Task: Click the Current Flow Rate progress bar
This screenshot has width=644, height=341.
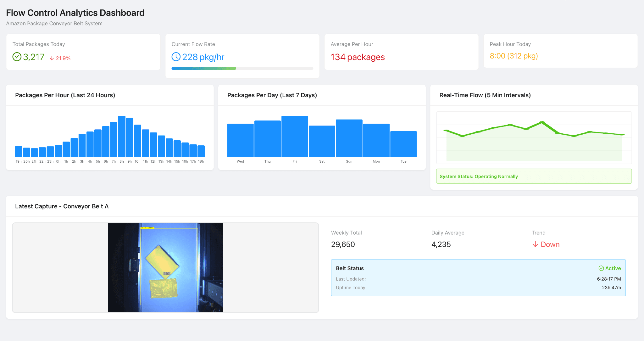Action: point(242,68)
